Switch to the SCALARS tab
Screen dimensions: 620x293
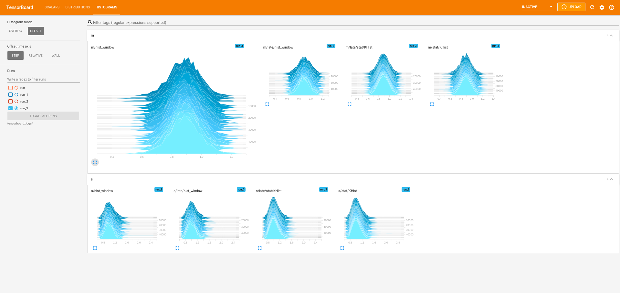(52, 7)
